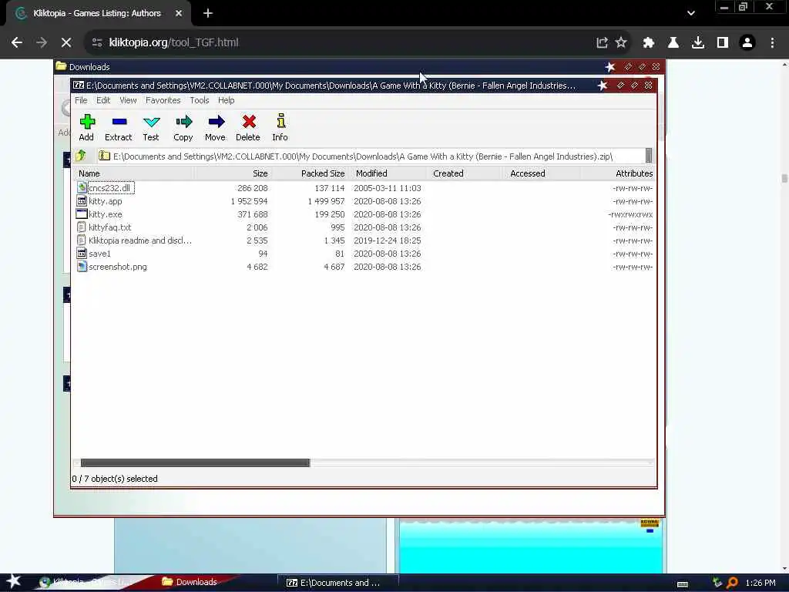Open tab search dropdown chevron
This screenshot has width=789, height=592.
click(691, 14)
